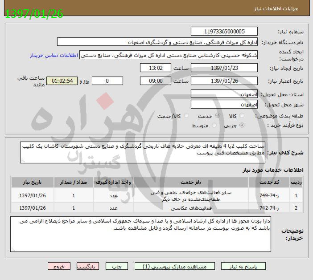Click service code ز-74-742 cell
This screenshot has height=280, width=313.
[269, 208]
